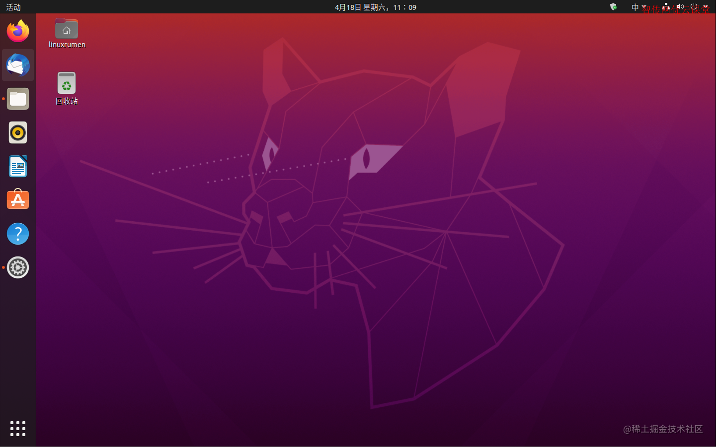Open LibreOffice Writer from the dock
Viewport: 716px width, 447px height.
pyautogui.click(x=17, y=166)
